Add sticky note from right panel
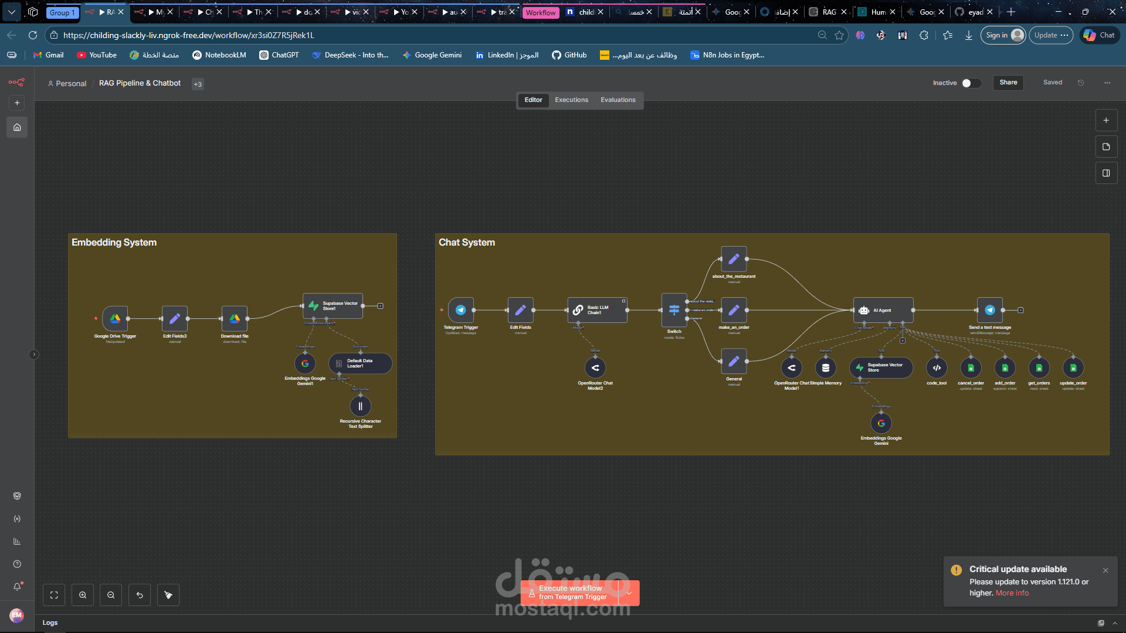 tap(1106, 147)
